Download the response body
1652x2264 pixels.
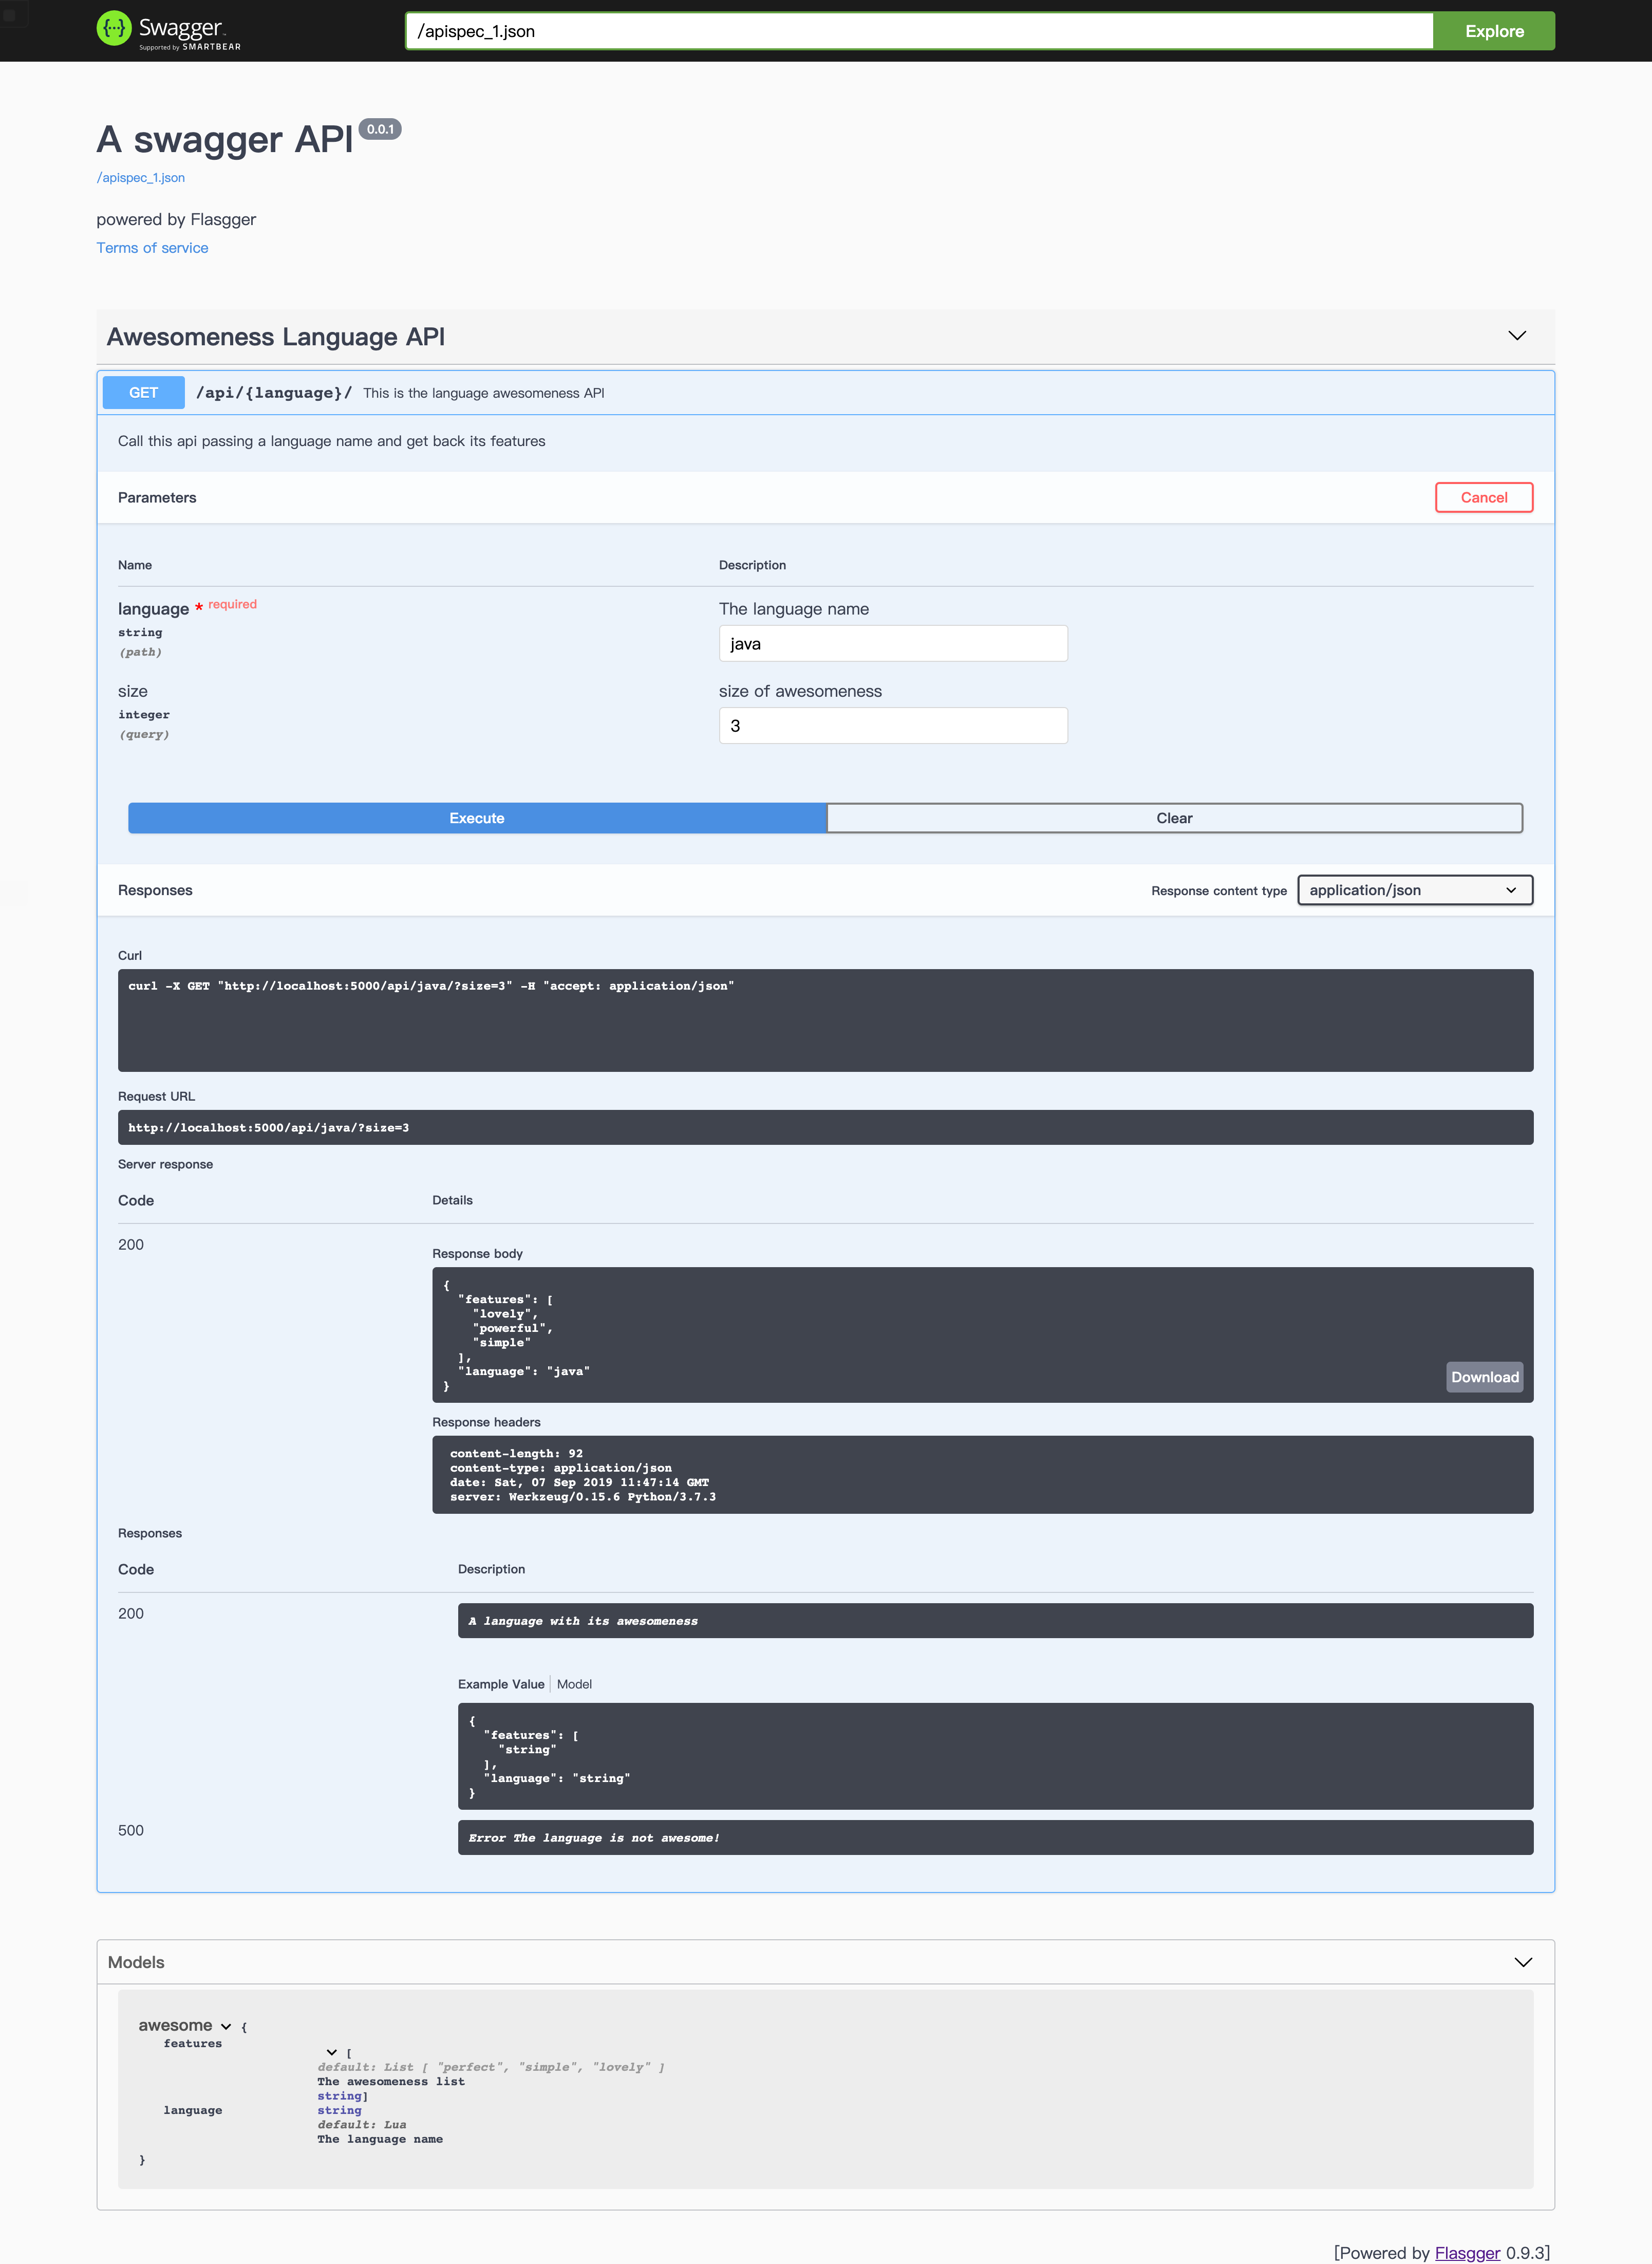1484,1378
